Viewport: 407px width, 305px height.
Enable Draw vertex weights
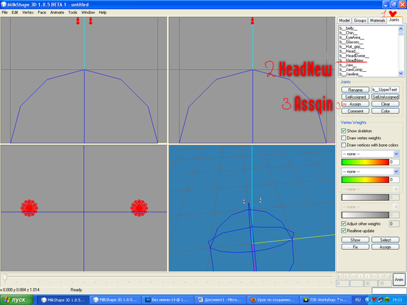click(343, 138)
